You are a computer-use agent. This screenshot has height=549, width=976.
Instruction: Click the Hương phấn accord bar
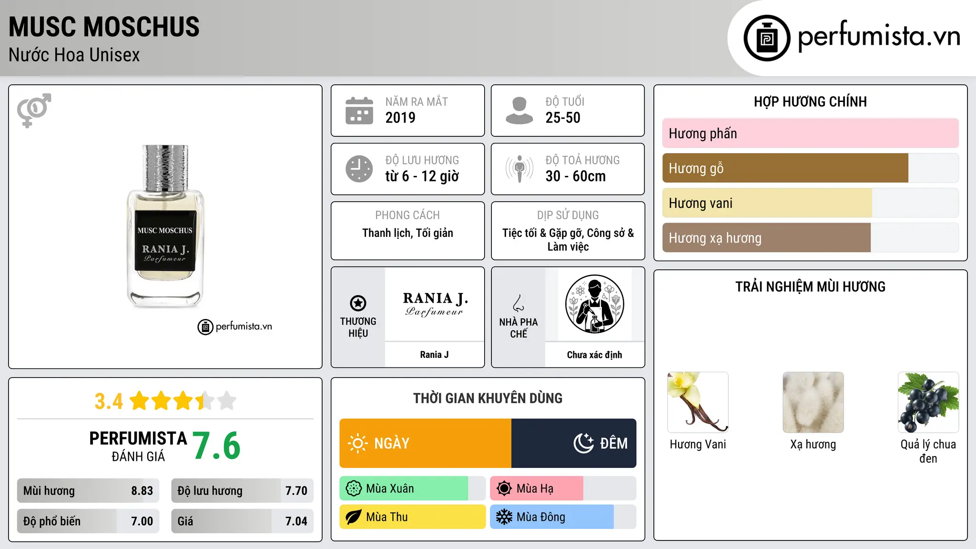(x=811, y=133)
